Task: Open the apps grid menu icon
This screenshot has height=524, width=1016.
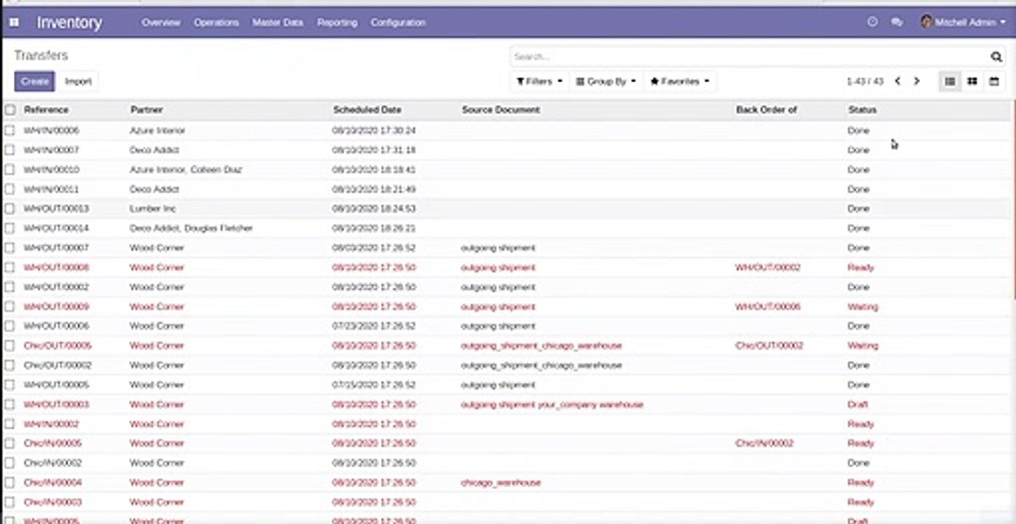Action: [14, 23]
